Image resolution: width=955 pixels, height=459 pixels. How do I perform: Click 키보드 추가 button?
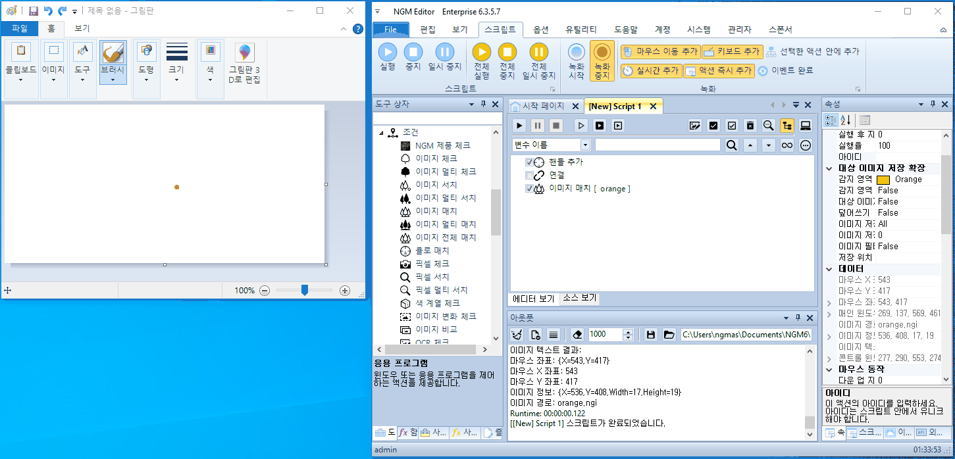[x=732, y=51]
